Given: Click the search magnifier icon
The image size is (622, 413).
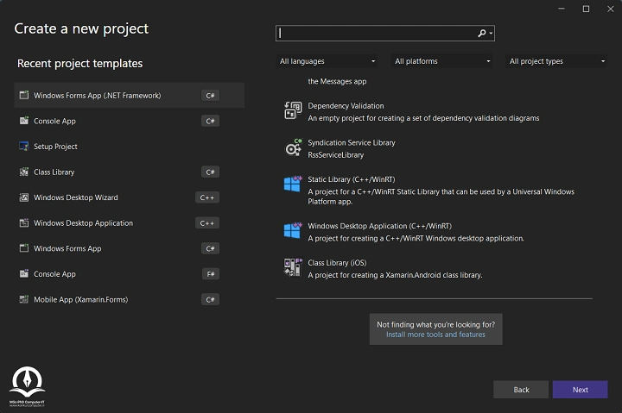Looking at the screenshot, I should [481, 34].
